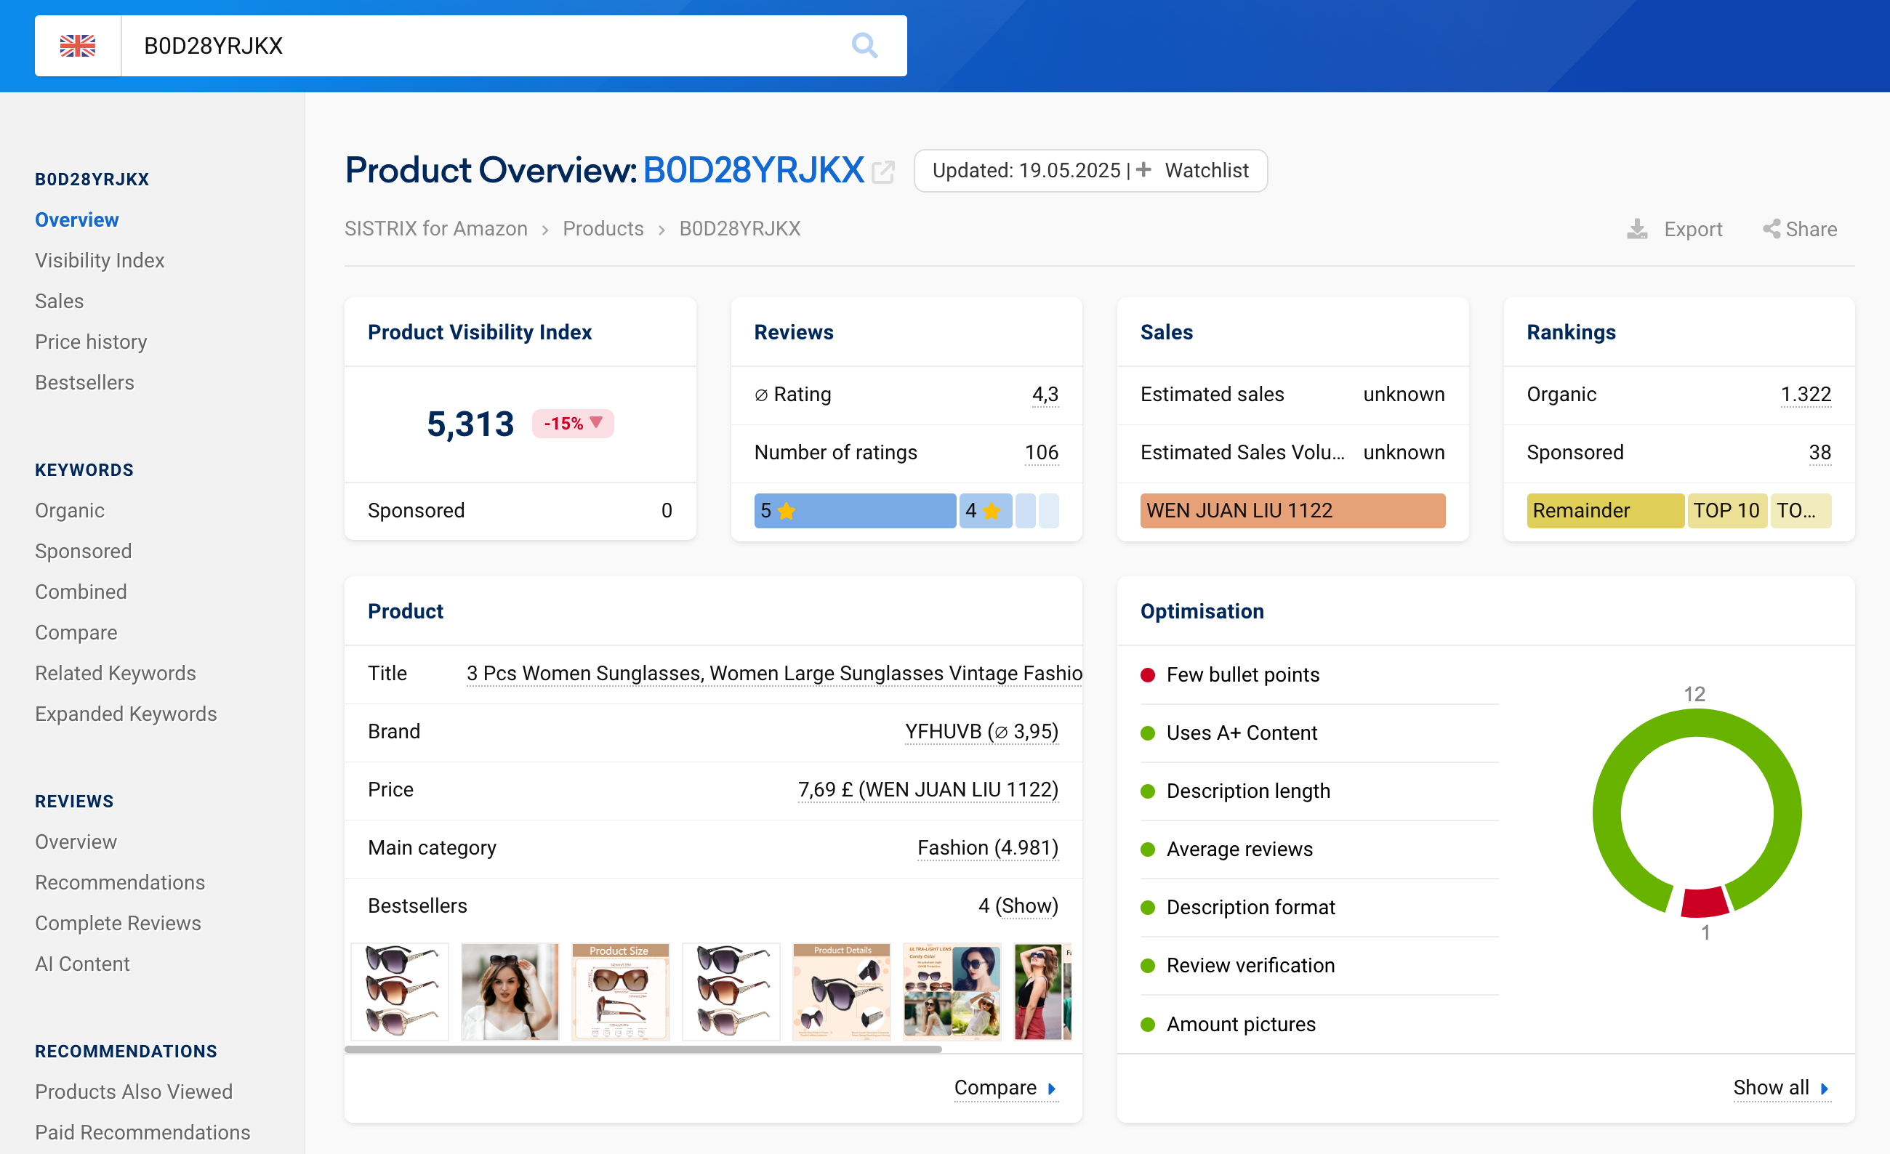Open woman portrait product thumbnail

(x=510, y=991)
